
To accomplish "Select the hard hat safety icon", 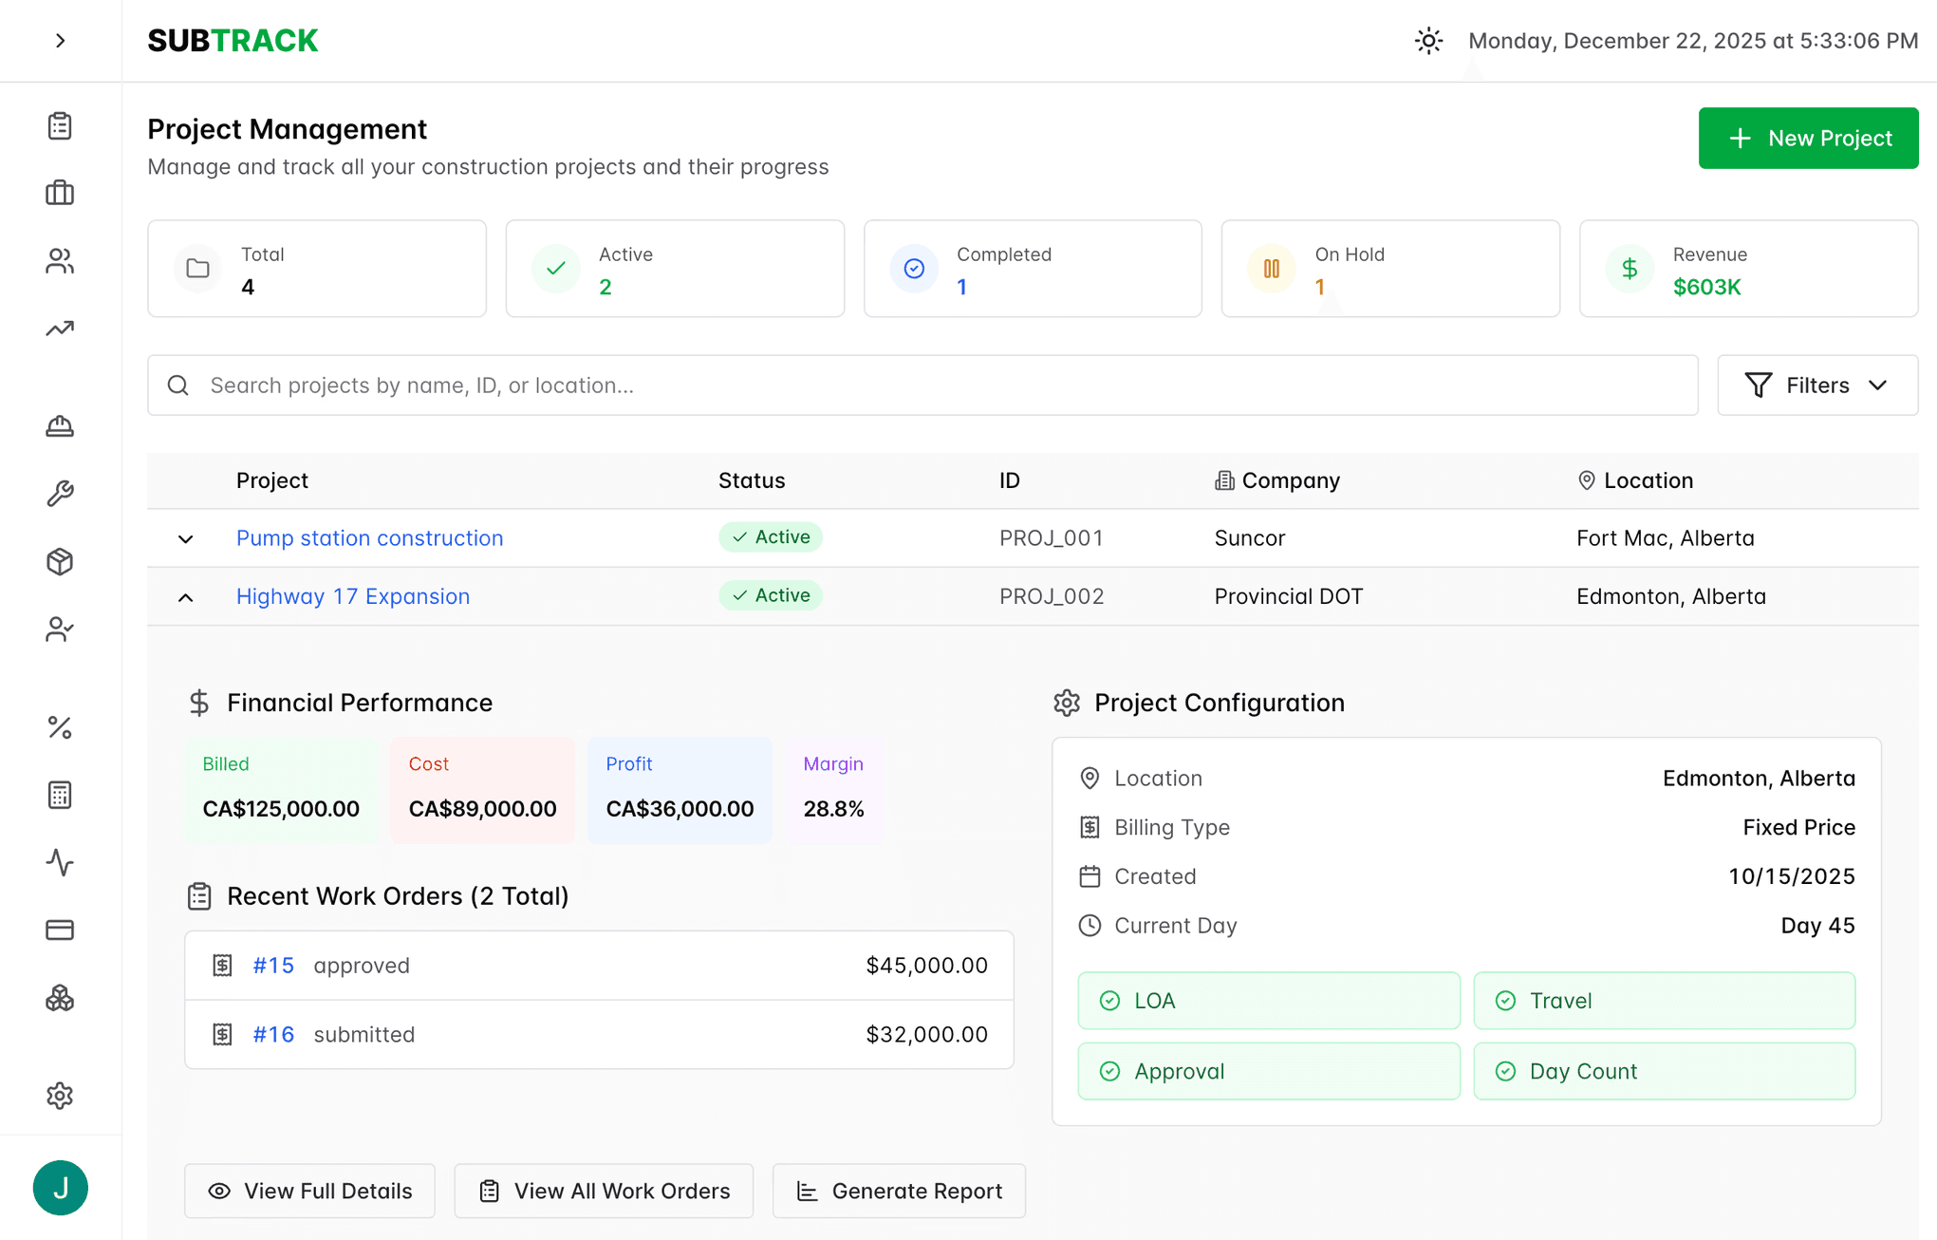I will (x=60, y=426).
